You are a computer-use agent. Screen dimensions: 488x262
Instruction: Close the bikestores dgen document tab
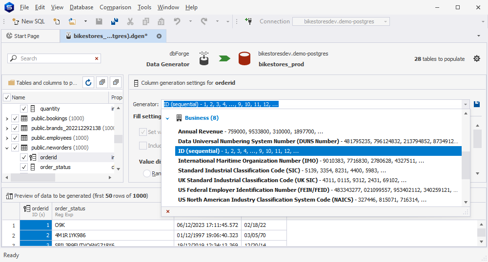[159, 36]
